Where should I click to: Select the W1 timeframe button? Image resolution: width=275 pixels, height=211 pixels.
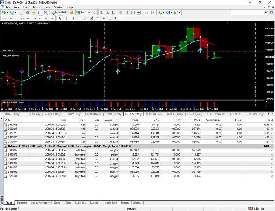(47, 18)
